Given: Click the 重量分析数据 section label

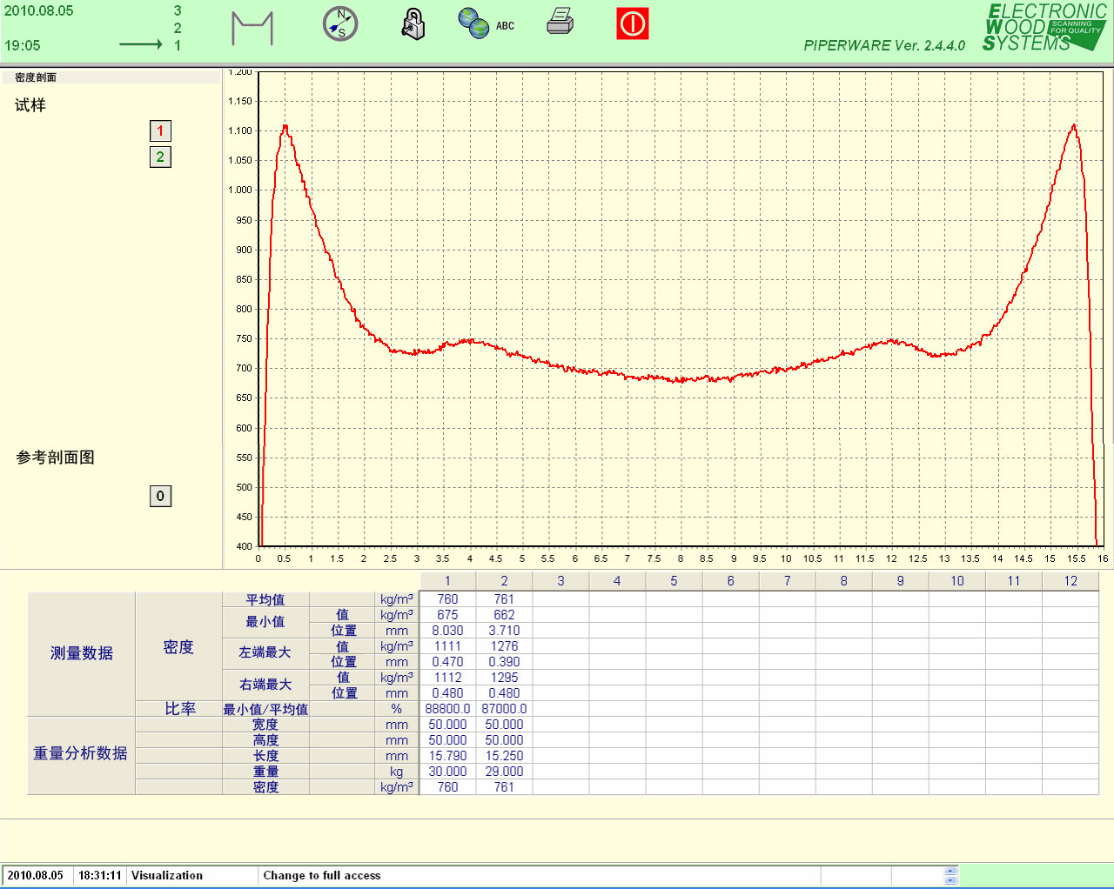Looking at the screenshot, I should pyautogui.click(x=80, y=753).
